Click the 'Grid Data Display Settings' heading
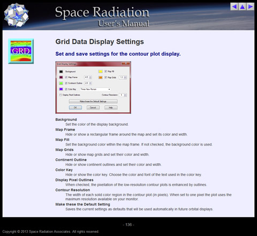 [100, 42]
